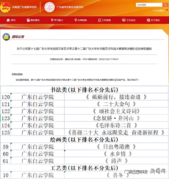This screenshot has height=179, width=169.
Task: Click the 书法类 table section header
Action: (x=84, y=90)
